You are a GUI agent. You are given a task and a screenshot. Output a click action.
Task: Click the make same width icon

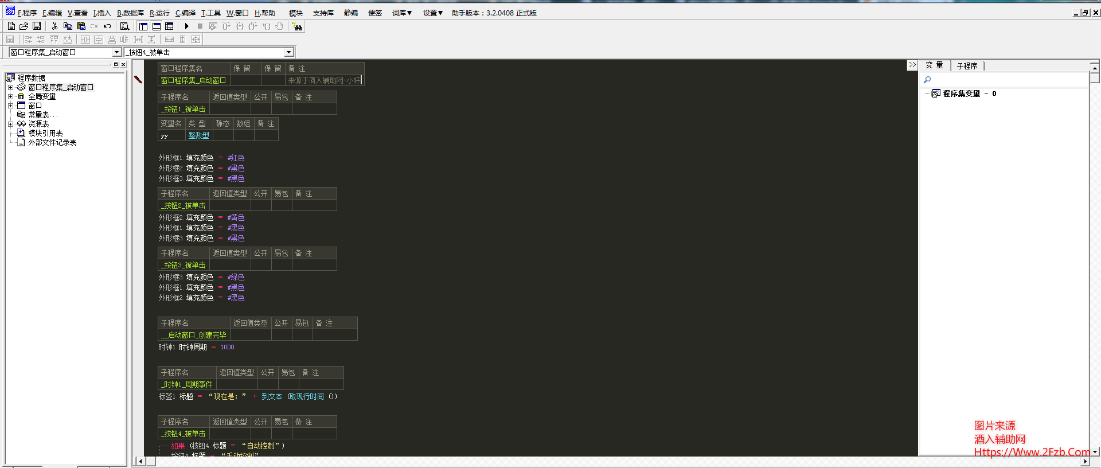(169, 39)
